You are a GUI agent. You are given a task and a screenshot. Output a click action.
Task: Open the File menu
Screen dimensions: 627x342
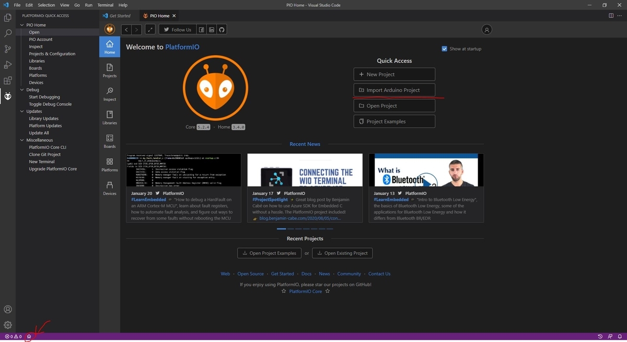[x=17, y=5]
